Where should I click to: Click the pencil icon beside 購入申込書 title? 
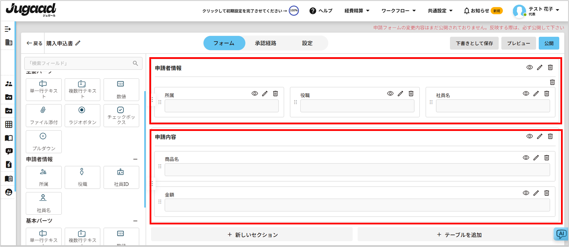coord(78,43)
